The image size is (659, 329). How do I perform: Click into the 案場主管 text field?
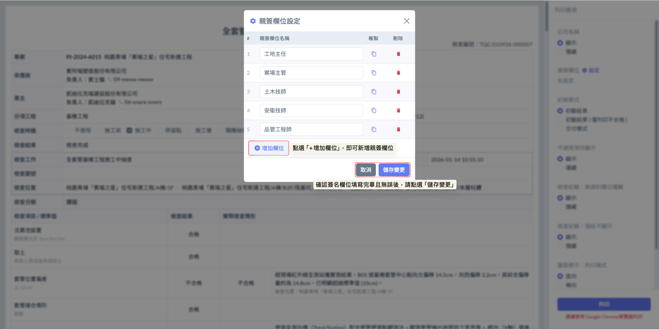(x=311, y=73)
